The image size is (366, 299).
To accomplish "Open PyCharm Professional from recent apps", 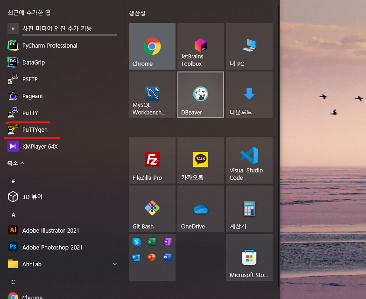I will (62, 46).
